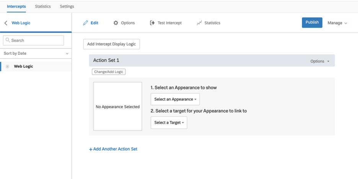358x179 pixels.
Task: Click the No Appearance Selected preview box
Action: [x=117, y=106]
